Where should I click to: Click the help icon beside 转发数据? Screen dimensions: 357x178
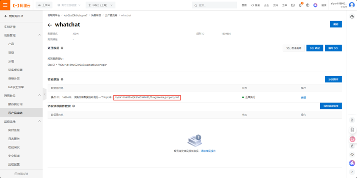click(x=62, y=80)
